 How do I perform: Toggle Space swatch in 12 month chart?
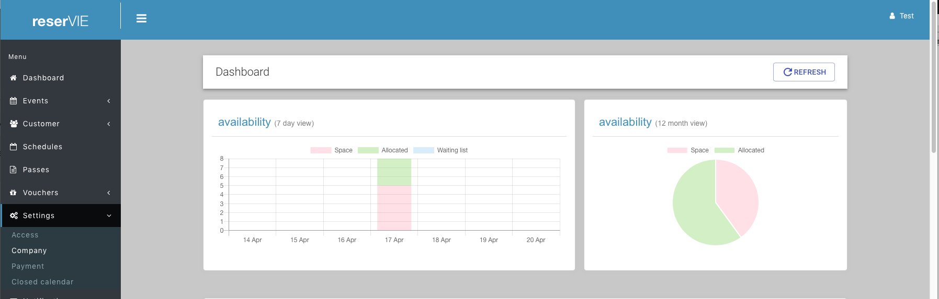coord(677,150)
